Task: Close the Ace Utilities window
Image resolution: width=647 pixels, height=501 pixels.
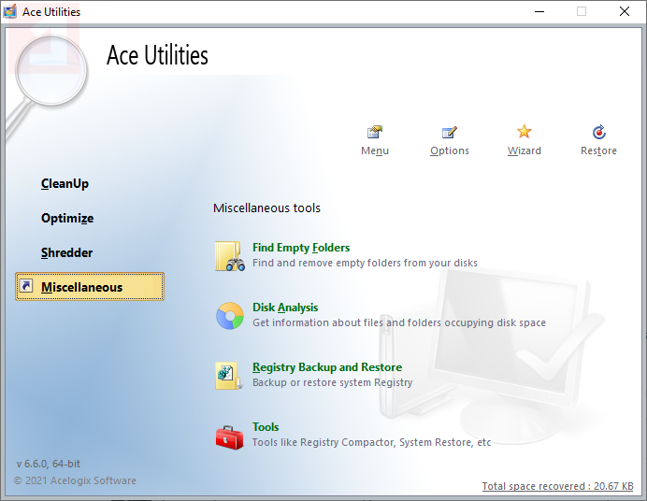Action: pos(625,11)
